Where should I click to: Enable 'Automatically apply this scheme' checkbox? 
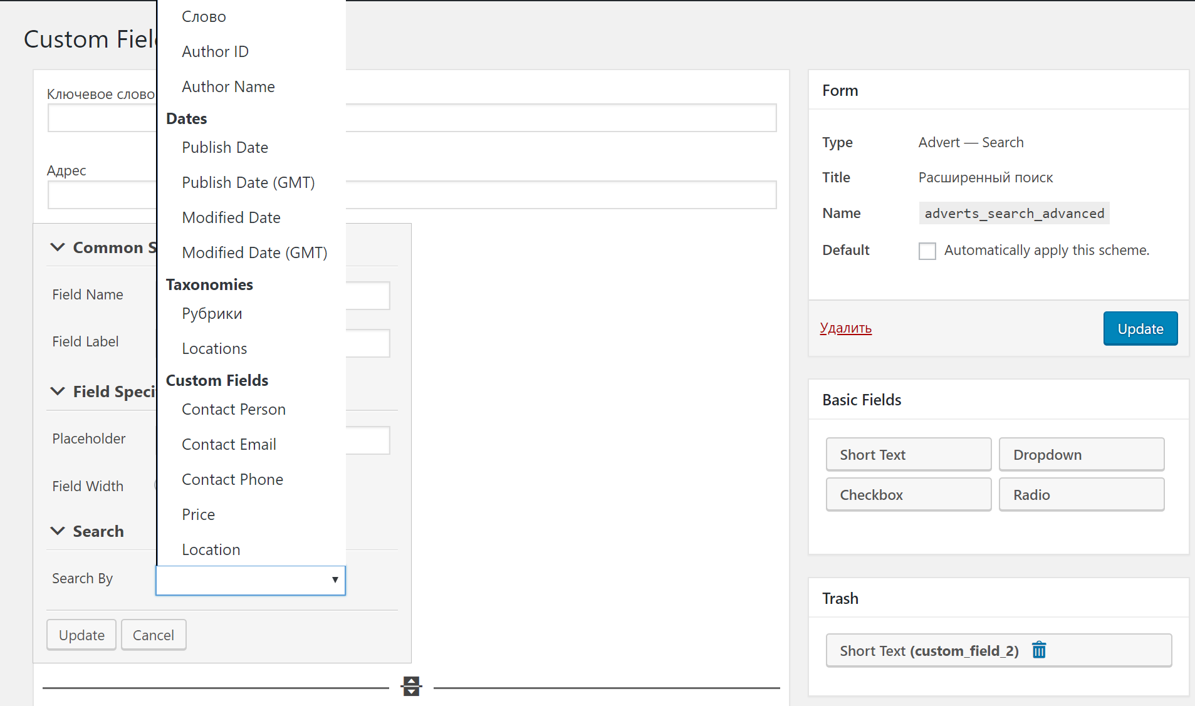(x=927, y=251)
